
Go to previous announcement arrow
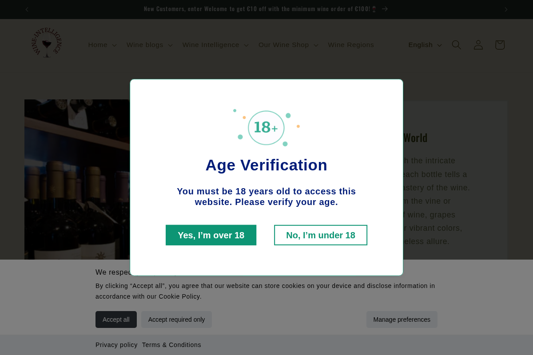(27, 9)
